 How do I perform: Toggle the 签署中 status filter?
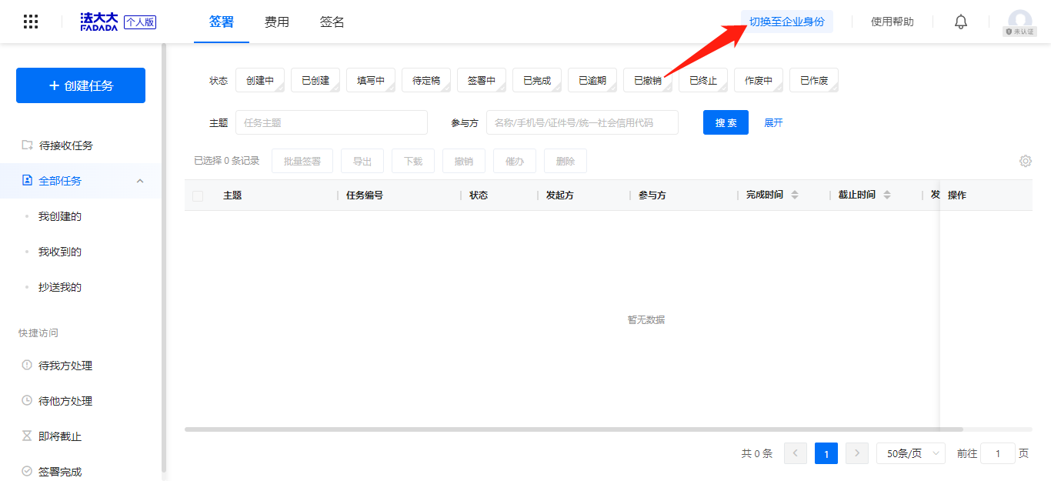point(482,80)
